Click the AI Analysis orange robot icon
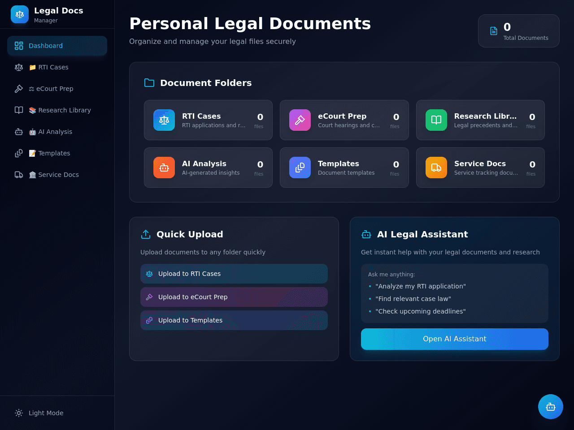This screenshot has height=430, width=574. pyautogui.click(x=164, y=168)
